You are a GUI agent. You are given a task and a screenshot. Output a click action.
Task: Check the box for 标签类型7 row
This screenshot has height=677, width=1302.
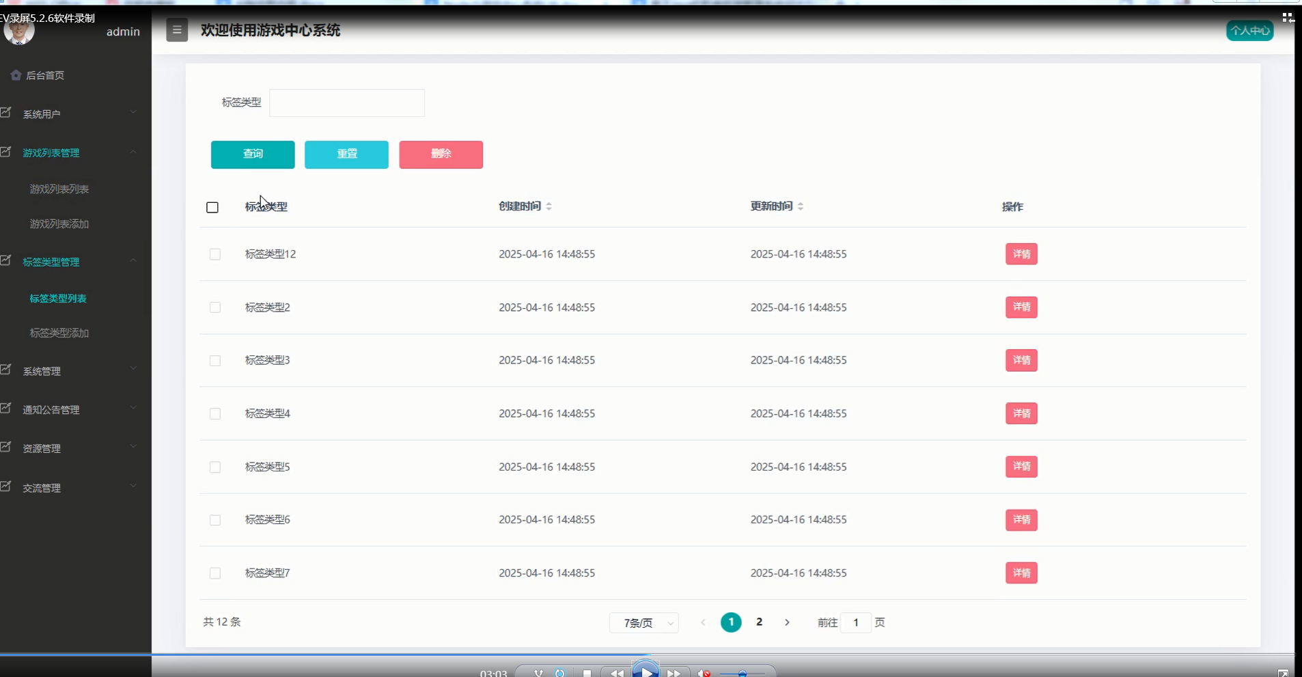point(215,573)
